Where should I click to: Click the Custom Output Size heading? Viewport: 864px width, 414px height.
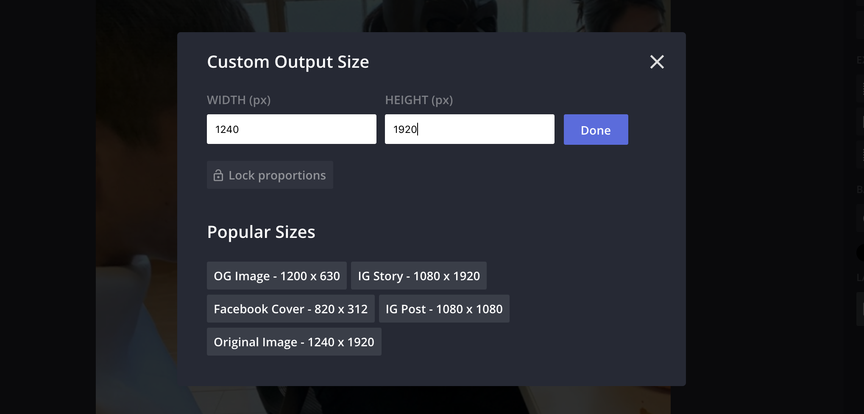coord(288,62)
